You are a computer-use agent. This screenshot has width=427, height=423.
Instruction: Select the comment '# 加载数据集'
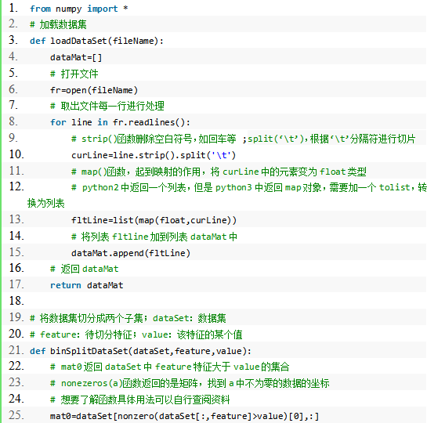(58, 25)
